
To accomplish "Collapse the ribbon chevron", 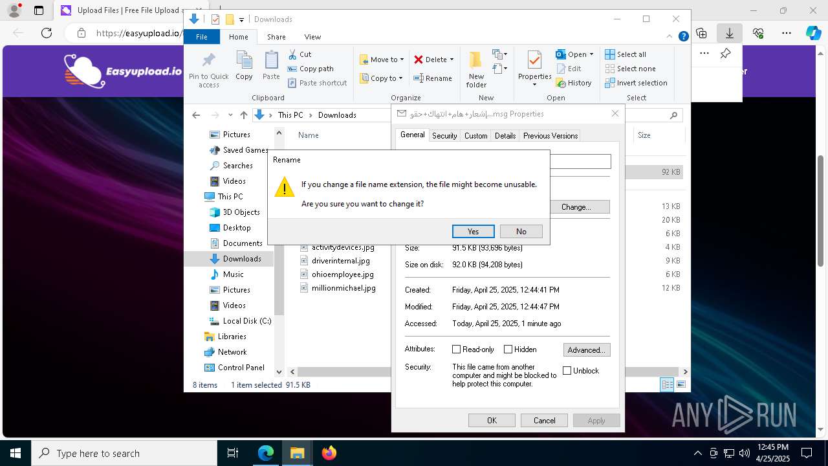I will (671, 37).
